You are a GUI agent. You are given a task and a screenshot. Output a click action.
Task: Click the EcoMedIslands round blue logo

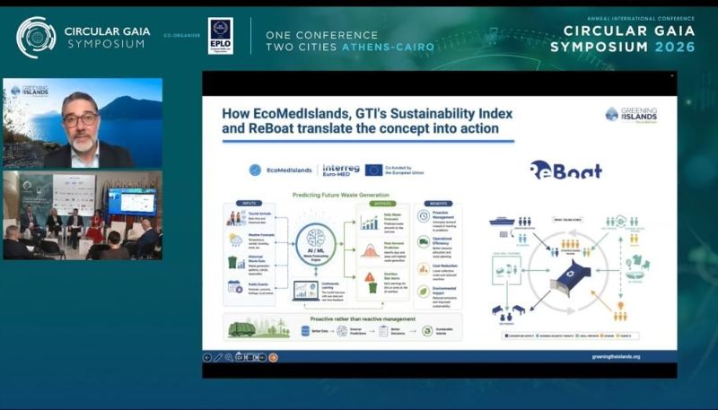255,170
